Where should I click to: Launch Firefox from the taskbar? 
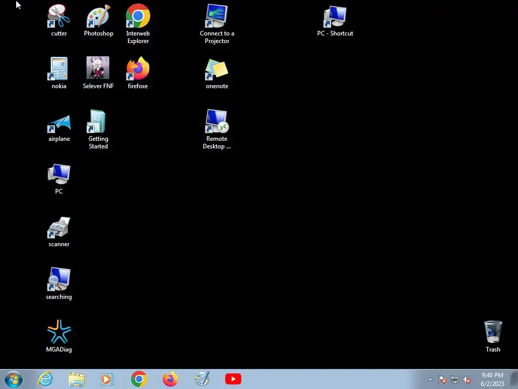point(170,379)
